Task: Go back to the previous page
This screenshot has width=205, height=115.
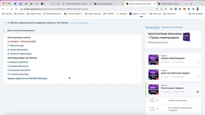Action: pyautogui.click(x=3, y=9)
